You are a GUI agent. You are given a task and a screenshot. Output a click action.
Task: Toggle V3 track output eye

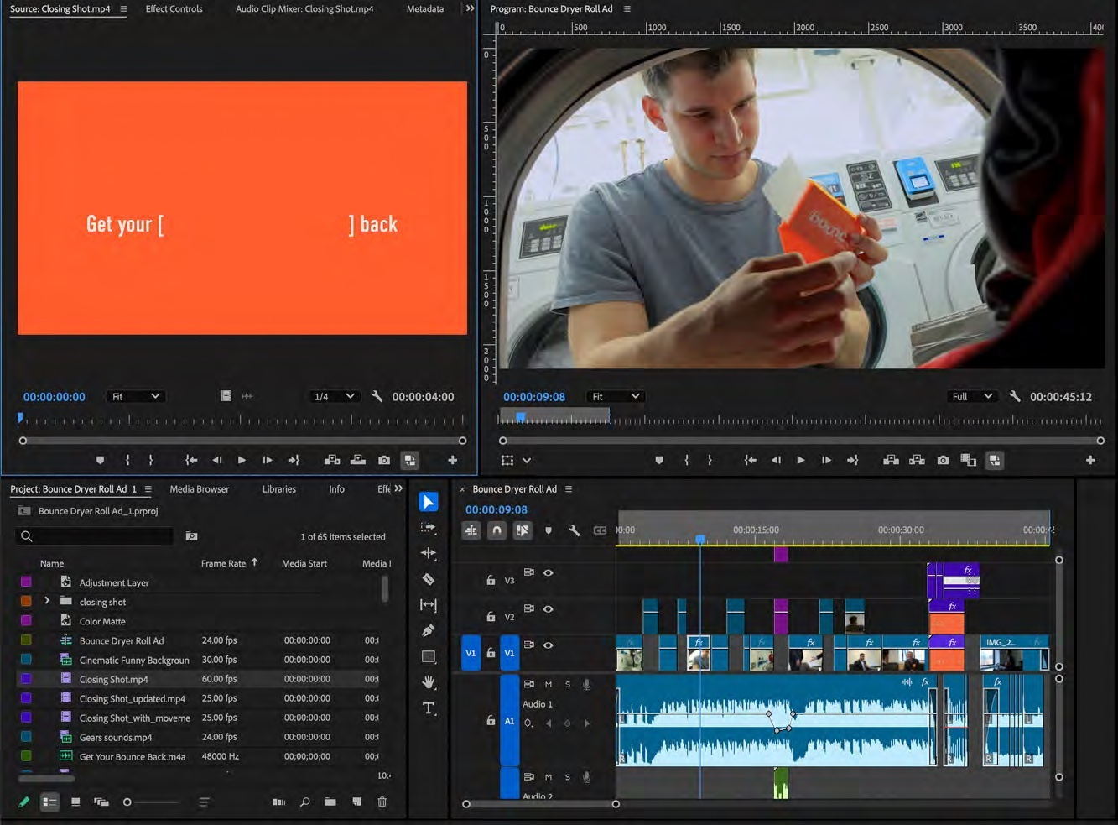tap(549, 572)
